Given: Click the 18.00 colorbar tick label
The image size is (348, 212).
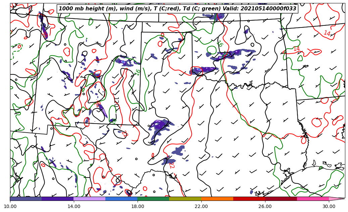Looking at the screenshot, I should (138, 206).
